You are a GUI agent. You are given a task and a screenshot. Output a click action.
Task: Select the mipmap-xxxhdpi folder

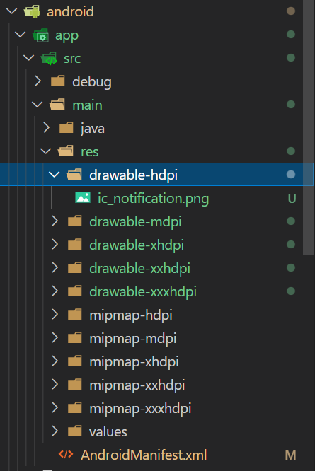pyautogui.click(x=140, y=409)
